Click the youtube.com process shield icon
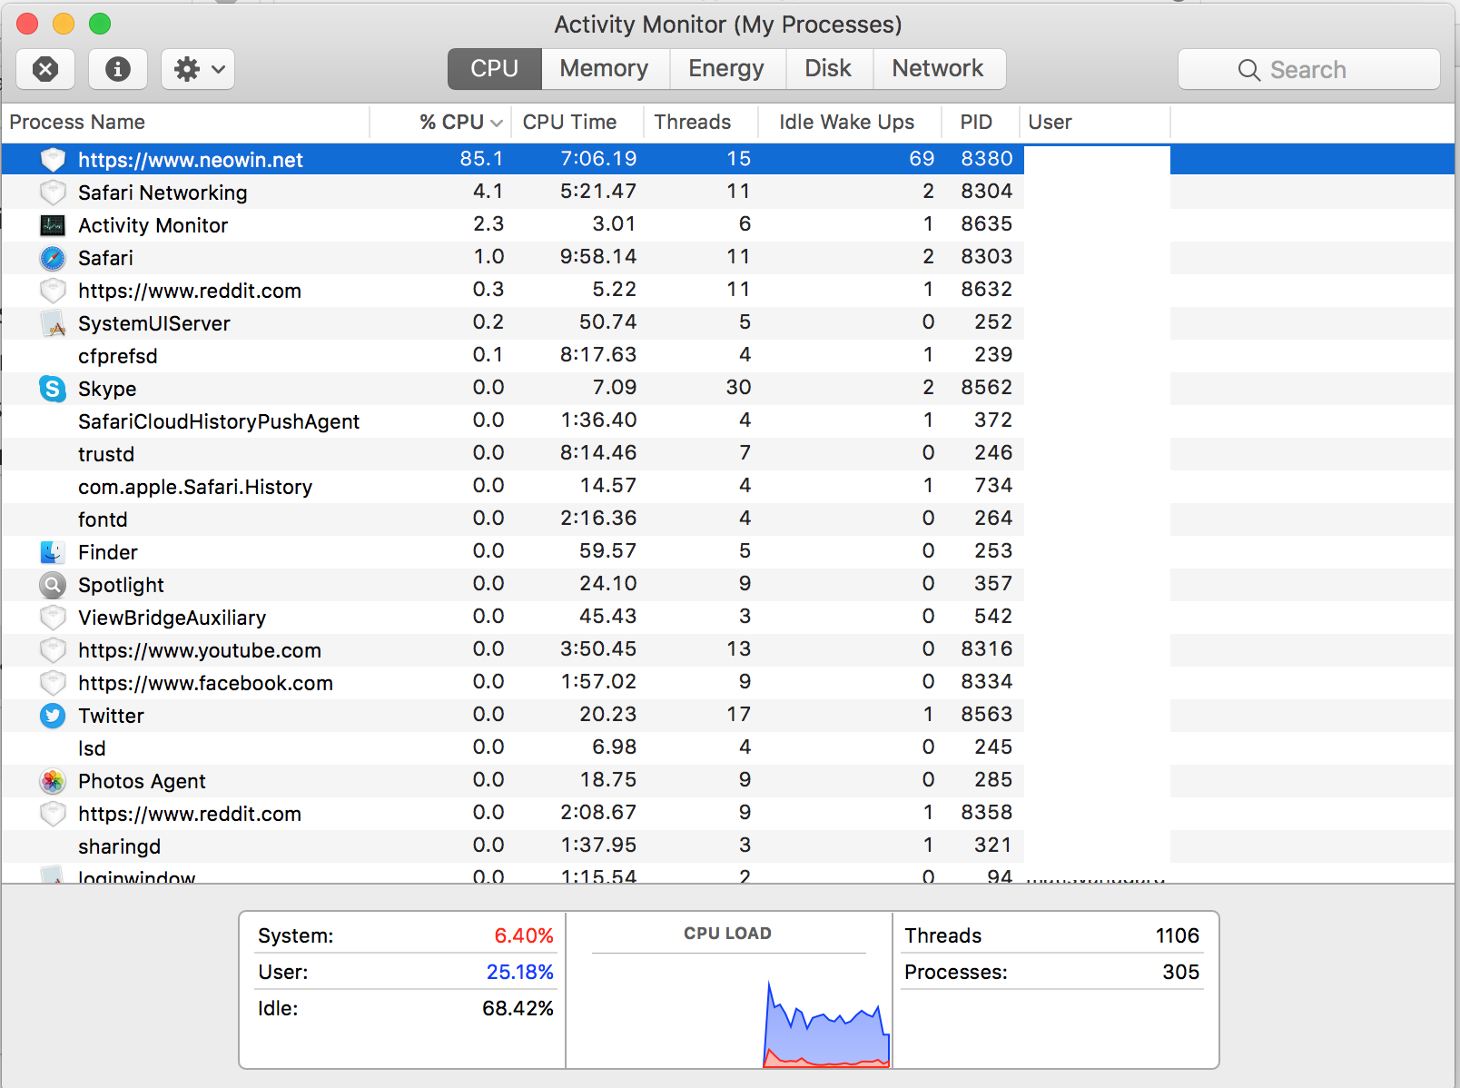 (54, 650)
